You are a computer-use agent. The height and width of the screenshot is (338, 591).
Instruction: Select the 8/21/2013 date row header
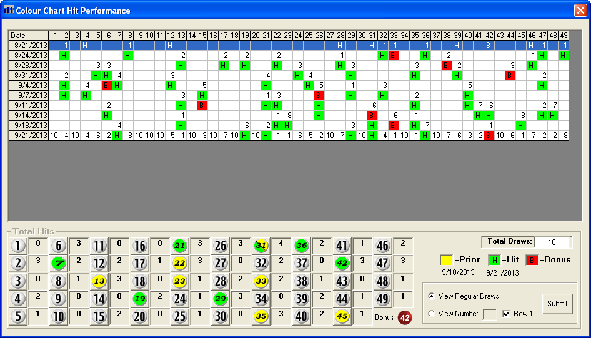point(28,46)
